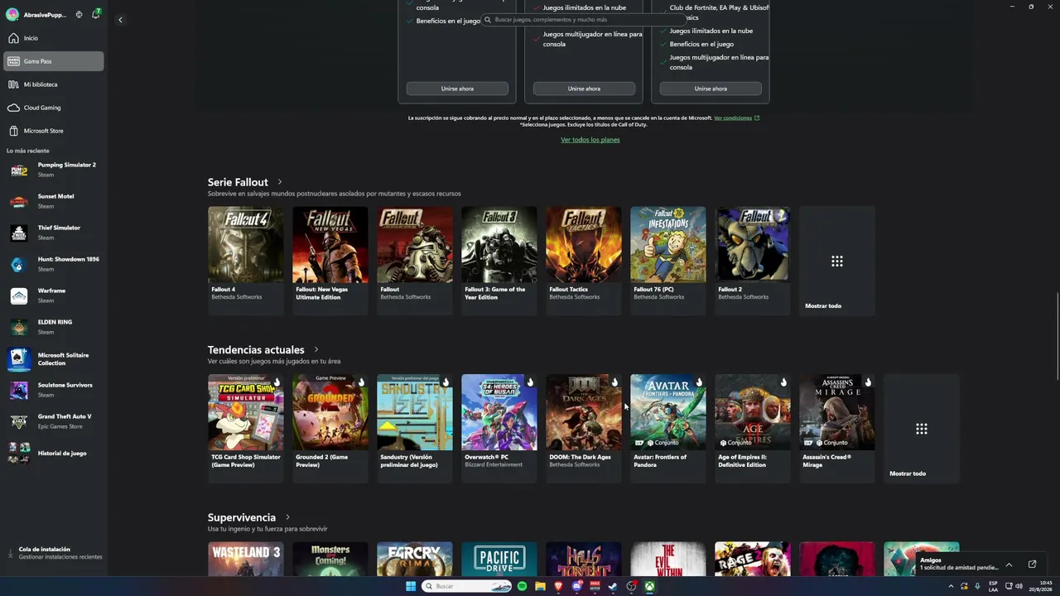Click the search games field
The height and width of the screenshot is (596, 1060).
[584, 19]
